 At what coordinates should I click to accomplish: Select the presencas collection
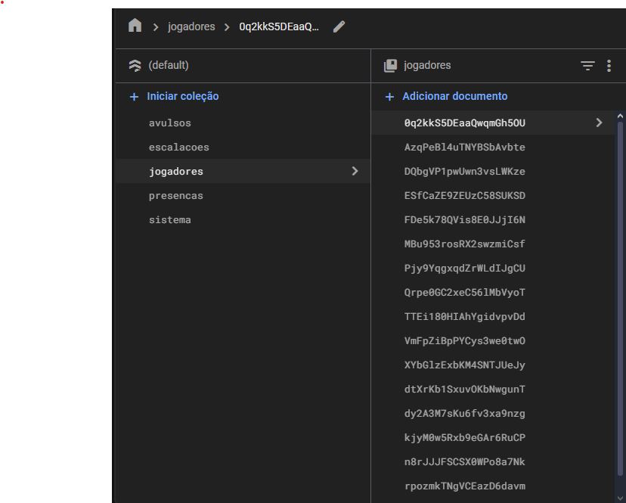(x=176, y=196)
